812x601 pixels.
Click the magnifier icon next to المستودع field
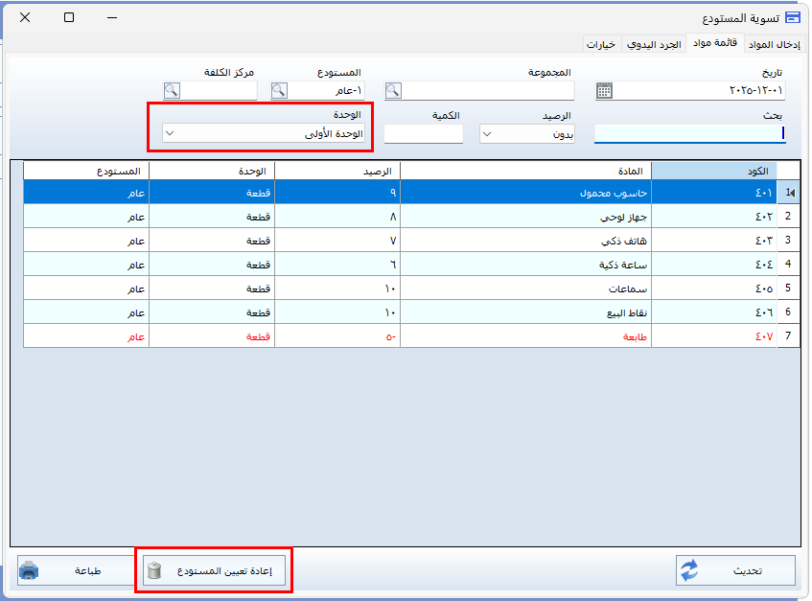click(x=279, y=91)
